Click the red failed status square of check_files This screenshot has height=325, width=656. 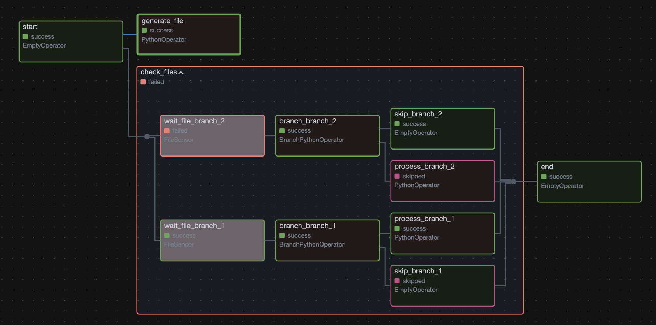[x=143, y=82]
